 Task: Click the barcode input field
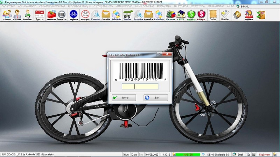pos(140,87)
